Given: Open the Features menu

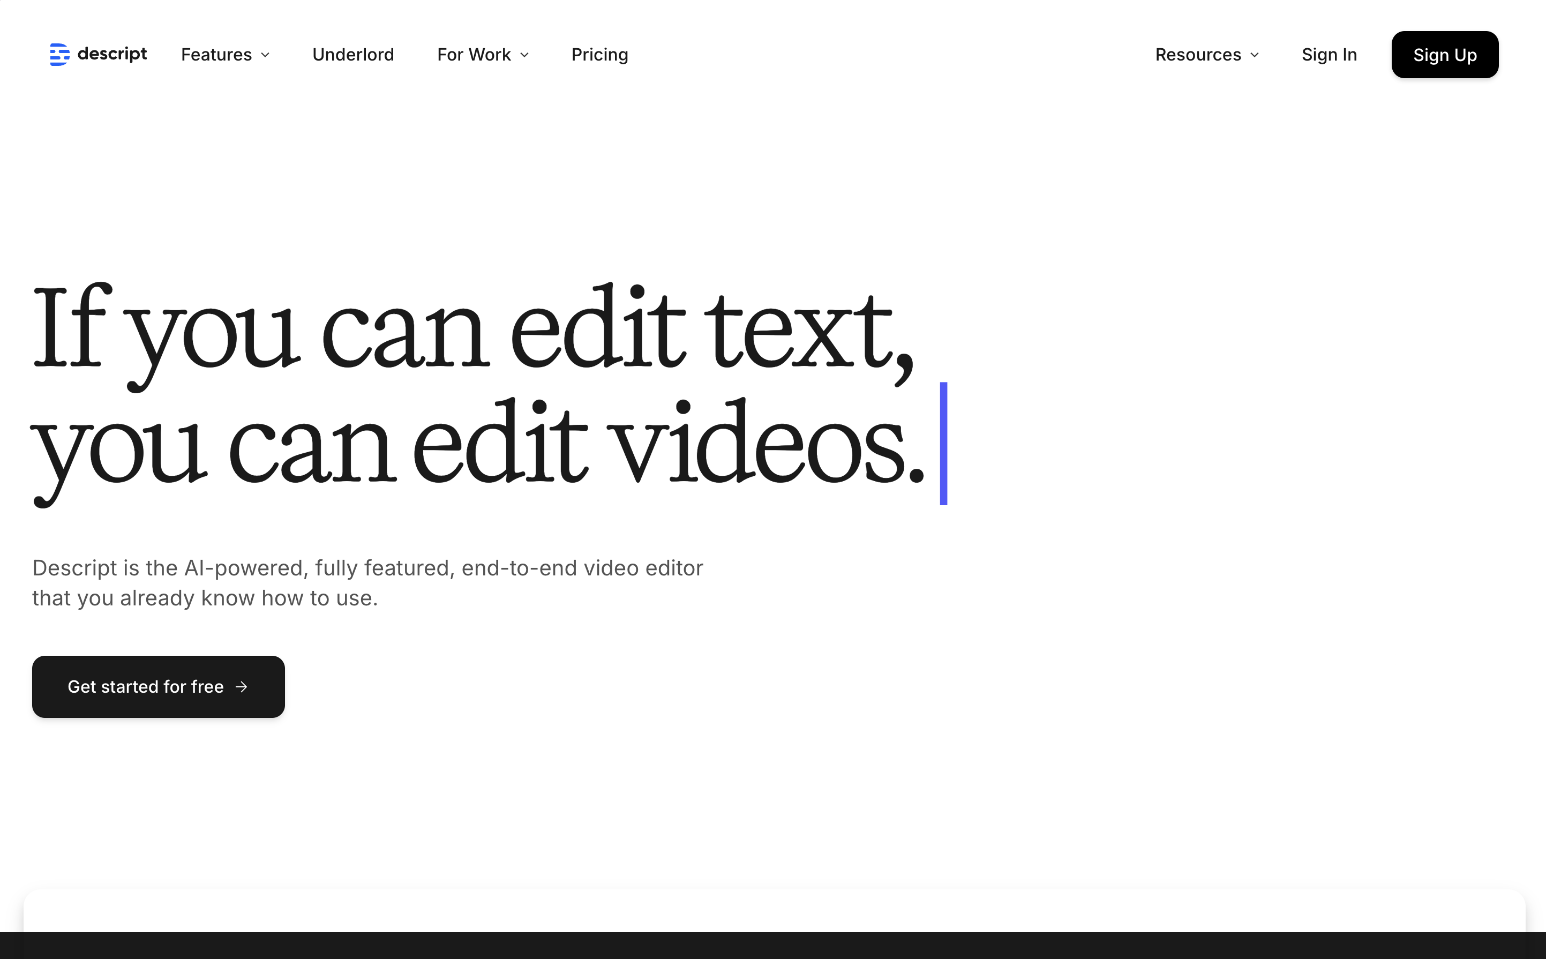Looking at the screenshot, I should (225, 55).
